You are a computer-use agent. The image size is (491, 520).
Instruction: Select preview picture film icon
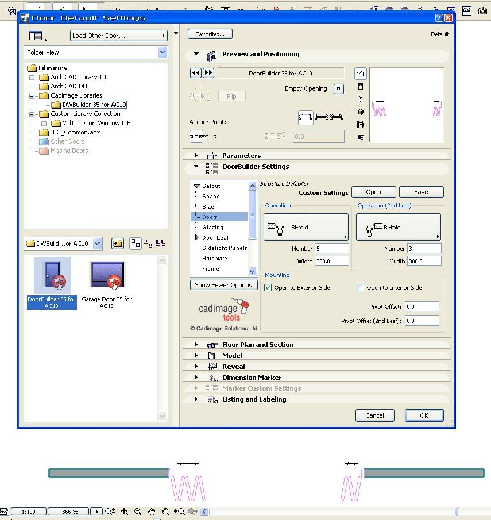pyautogui.click(x=361, y=124)
